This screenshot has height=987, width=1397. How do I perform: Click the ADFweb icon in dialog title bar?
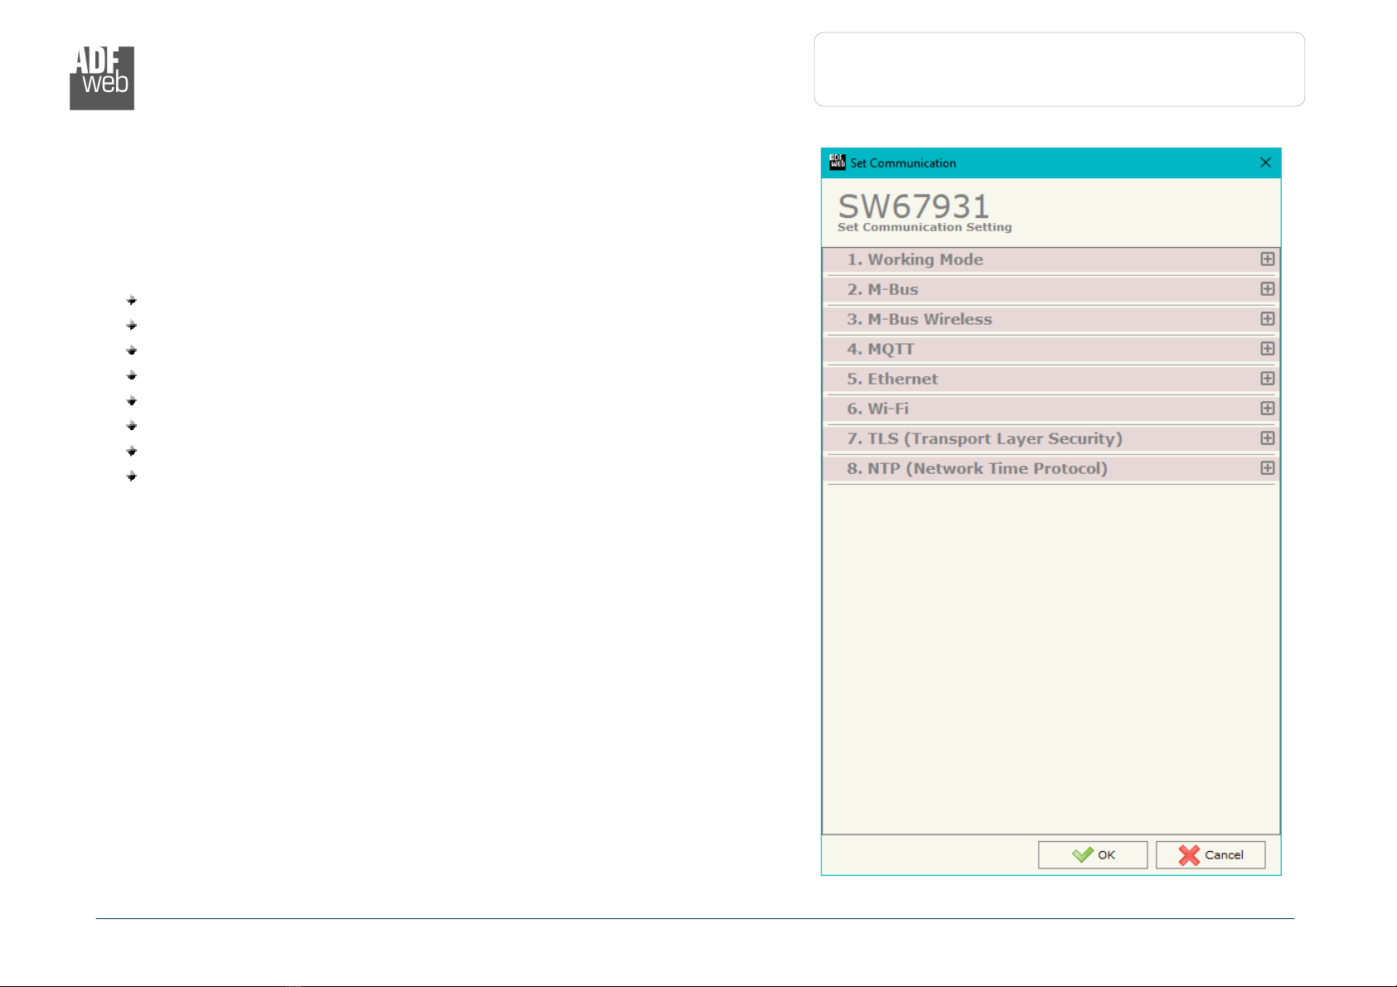837,162
